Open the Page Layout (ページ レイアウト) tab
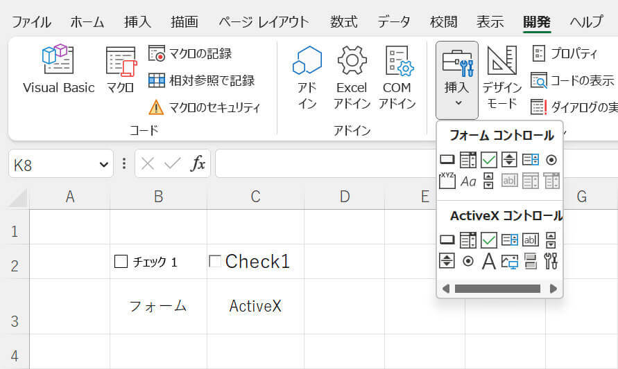 point(264,21)
